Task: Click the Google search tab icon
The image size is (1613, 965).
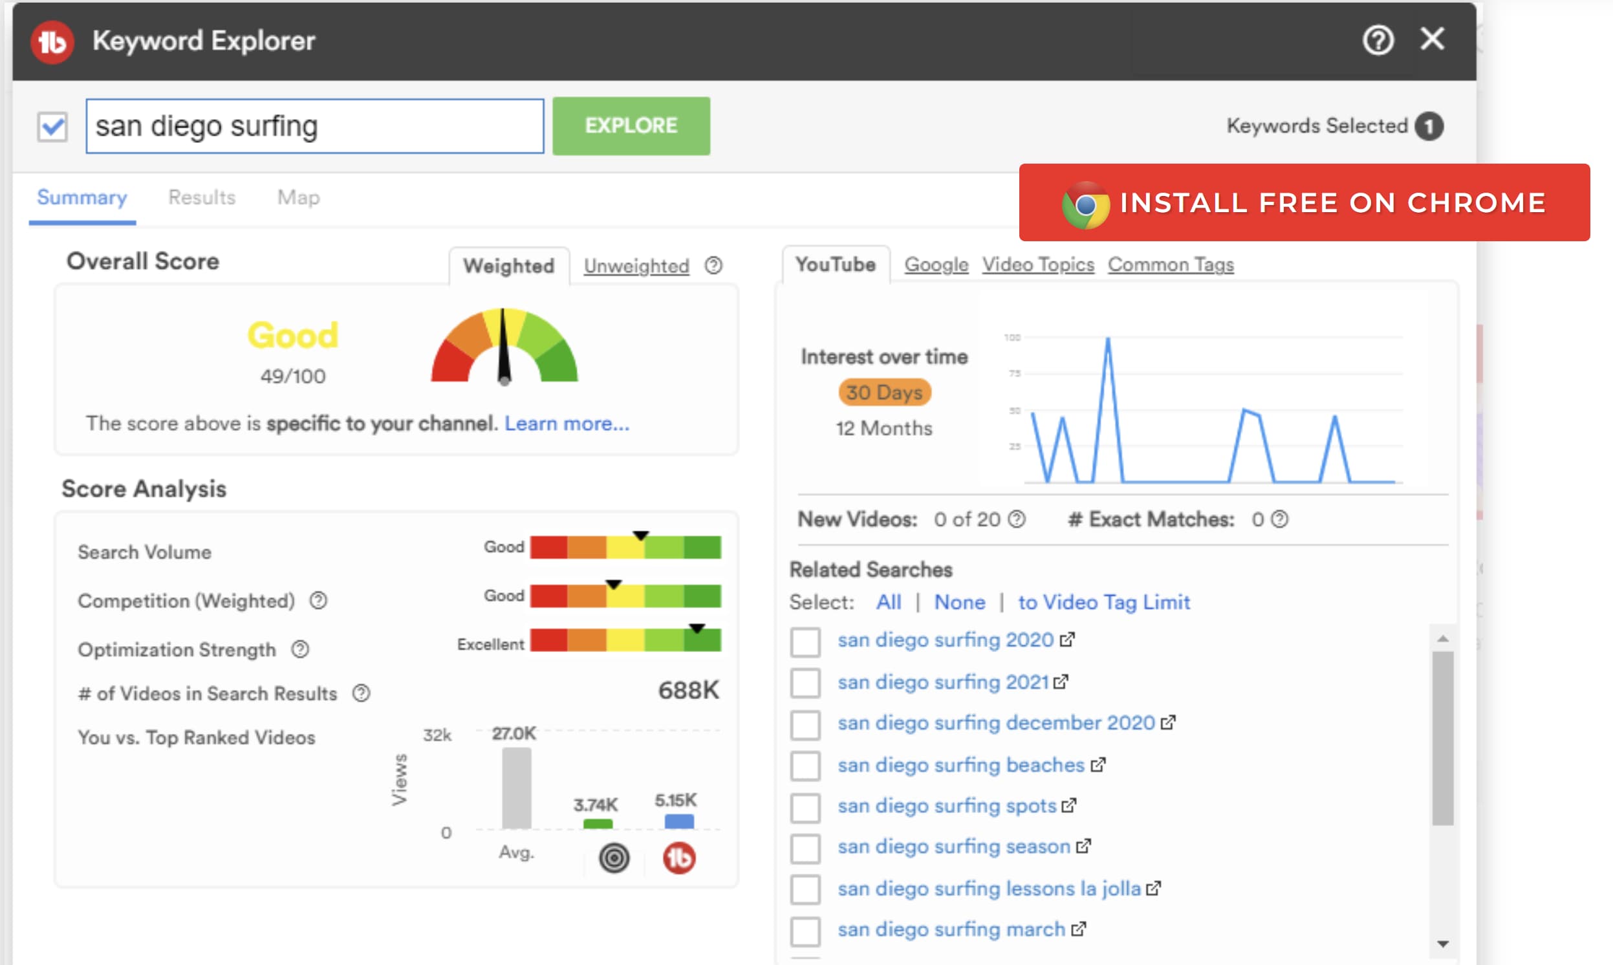Action: click(936, 265)
